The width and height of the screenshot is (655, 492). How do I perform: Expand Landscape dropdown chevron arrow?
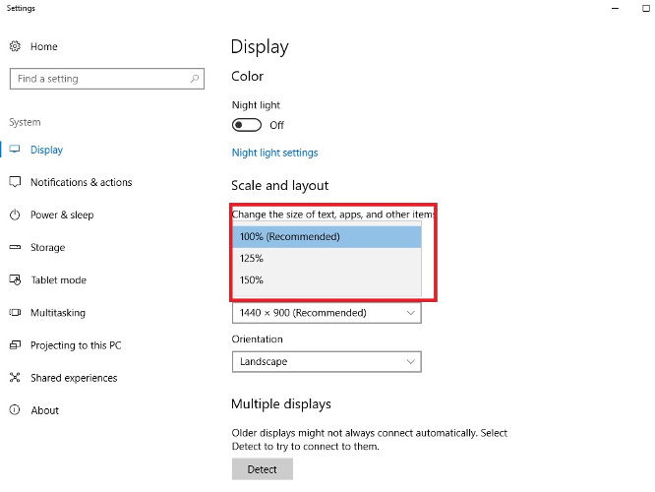(411, 361)
